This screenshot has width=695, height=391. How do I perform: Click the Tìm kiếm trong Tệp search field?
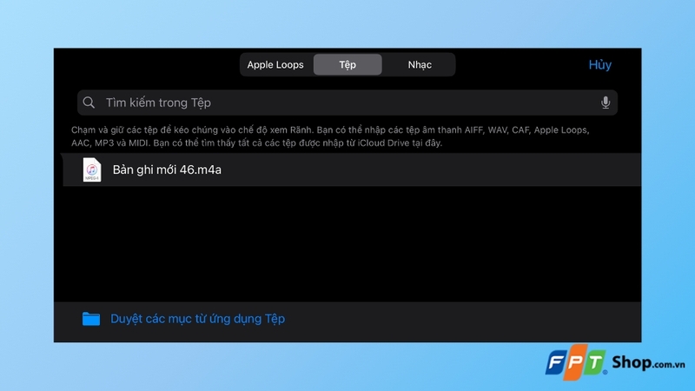347,103
